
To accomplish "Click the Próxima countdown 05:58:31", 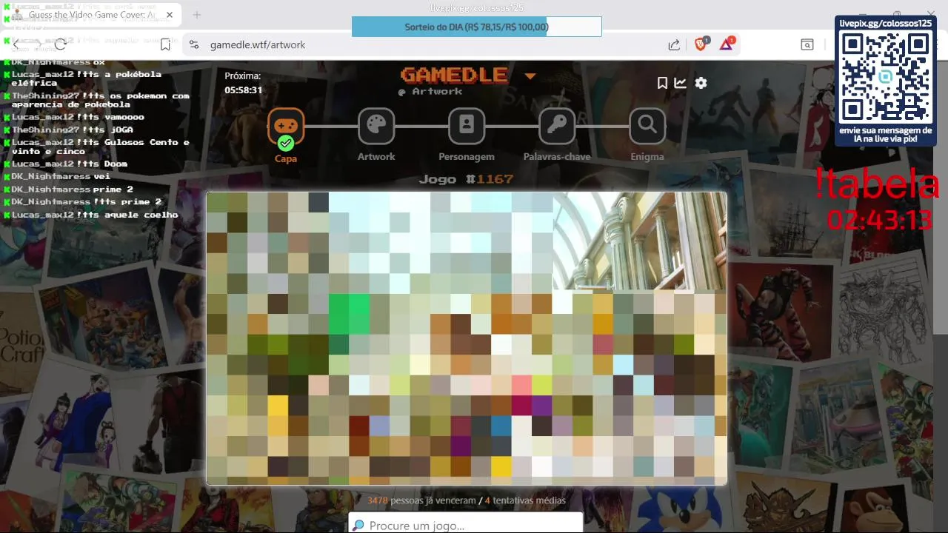I will [244, 90].
